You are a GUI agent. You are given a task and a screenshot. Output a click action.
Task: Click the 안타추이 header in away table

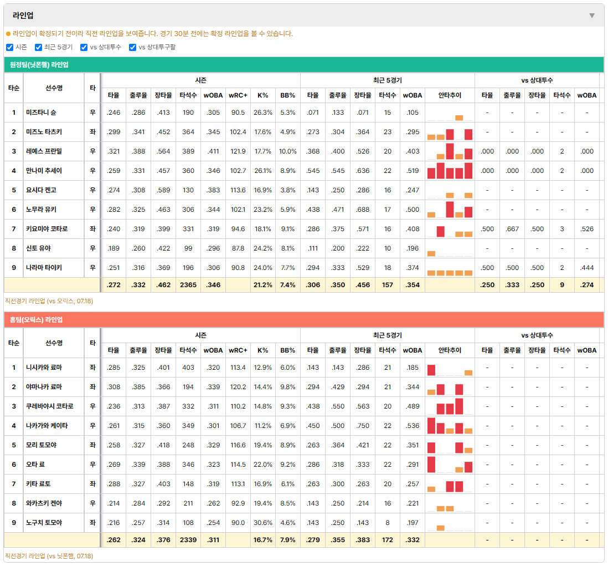pyautogui.click(x=450, y=95)
